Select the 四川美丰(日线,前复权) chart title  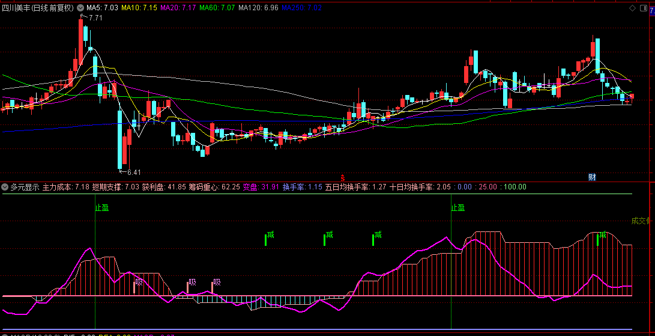[38, 8]
